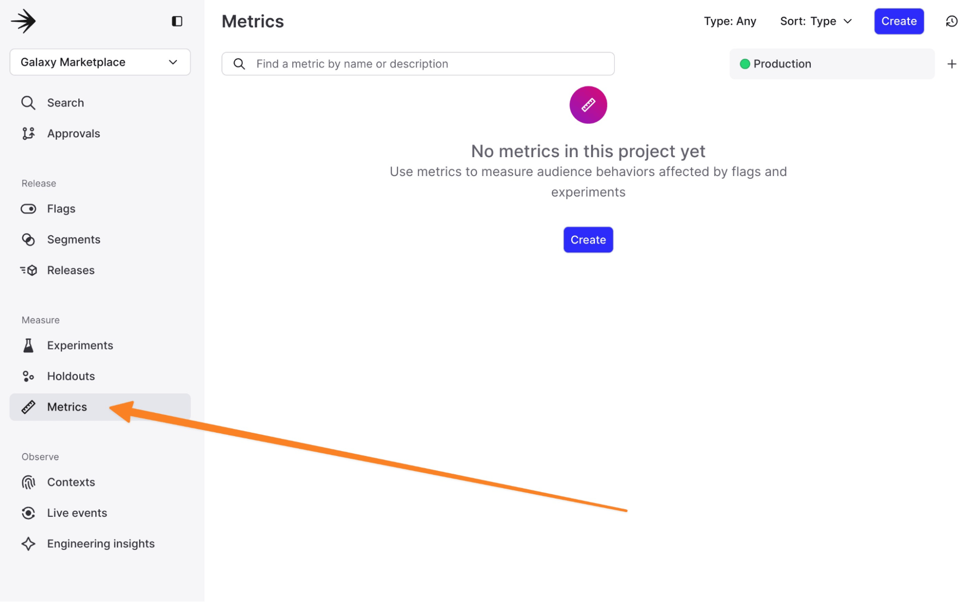Image resolution: width=967 pixels, height=602 pixels.
Task: Click the Flags toggle icon
Action: [29, 209]
